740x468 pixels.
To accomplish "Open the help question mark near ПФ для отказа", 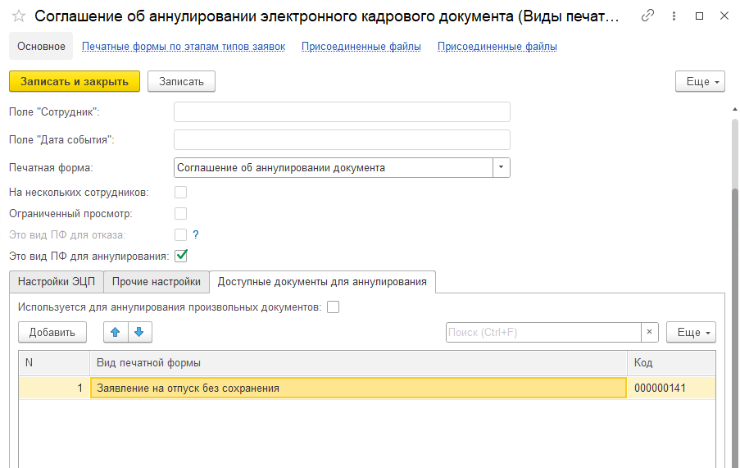I will tap(196, 234).
